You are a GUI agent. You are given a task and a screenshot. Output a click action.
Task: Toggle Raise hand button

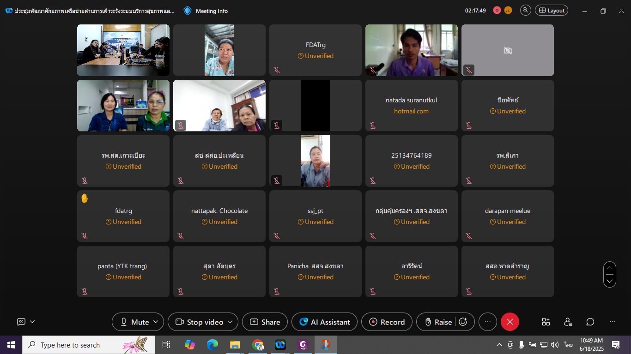tap(438, 322)
